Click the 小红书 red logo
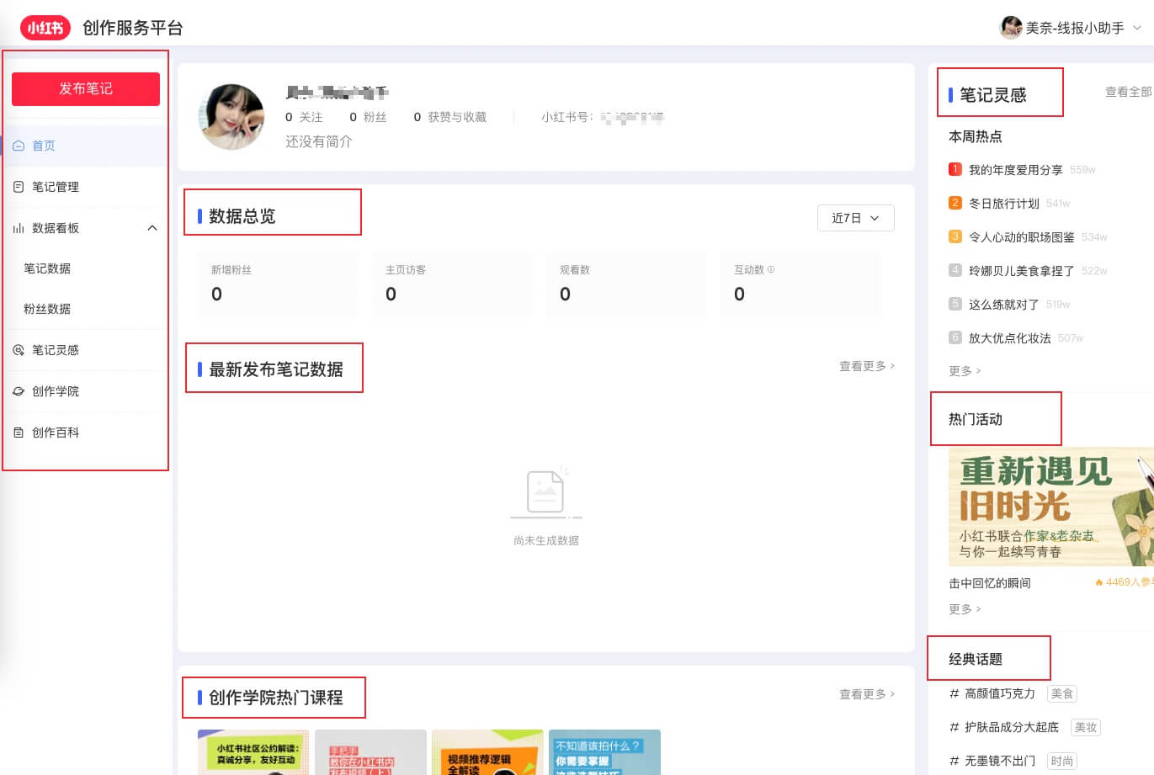Viewport: 1154px width, 775px height. (45, 28)
